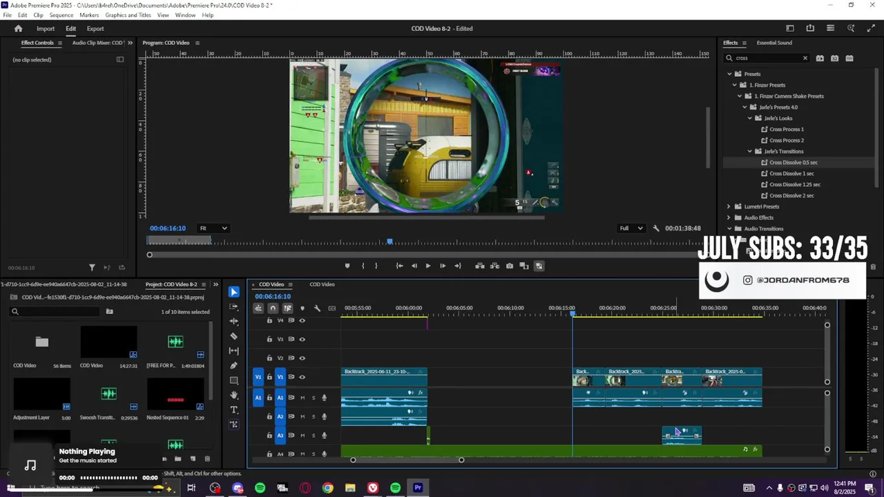Open the Sequence menu
This screenshot has width=884, height=497.
61,15
